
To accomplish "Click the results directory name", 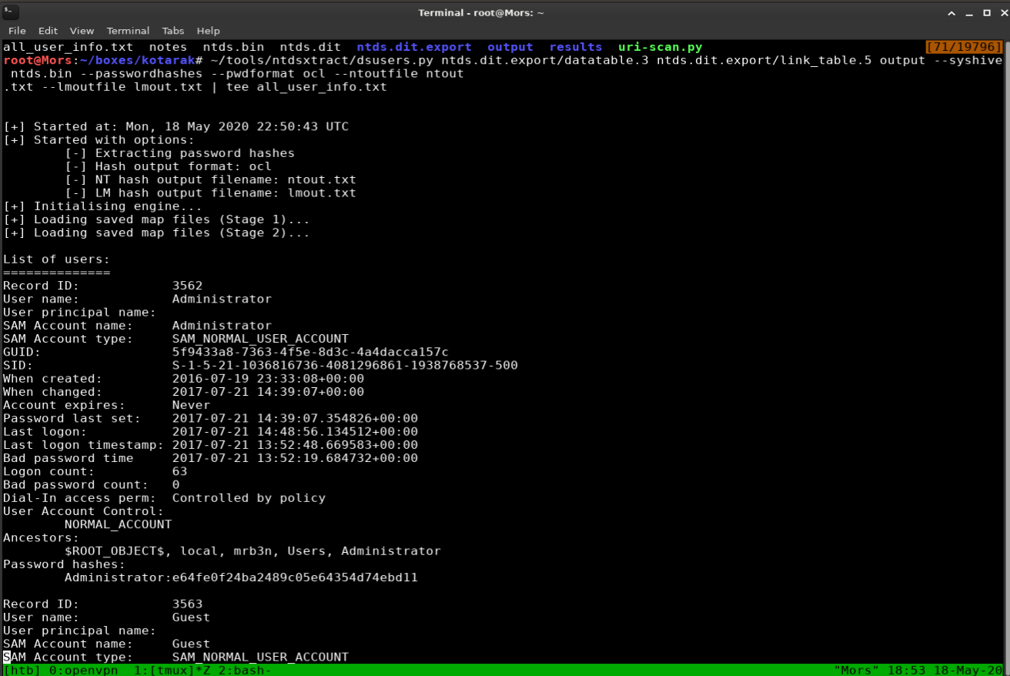I will pos(576,47).
